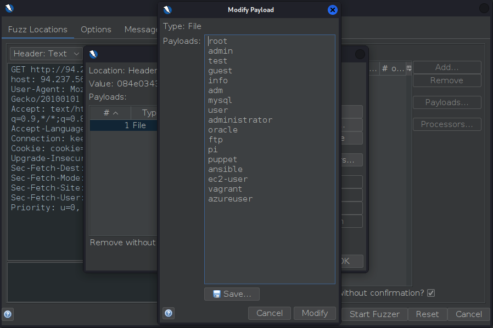
Task: Click the ZAP logo in Modify Payload title bar
Action: (x=167, y=10)
